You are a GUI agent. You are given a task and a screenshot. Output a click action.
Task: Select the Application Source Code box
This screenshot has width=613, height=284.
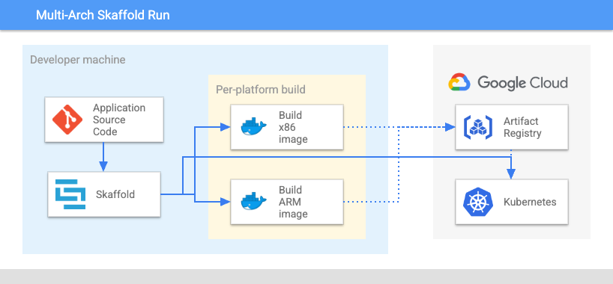[x=104, y=120]
